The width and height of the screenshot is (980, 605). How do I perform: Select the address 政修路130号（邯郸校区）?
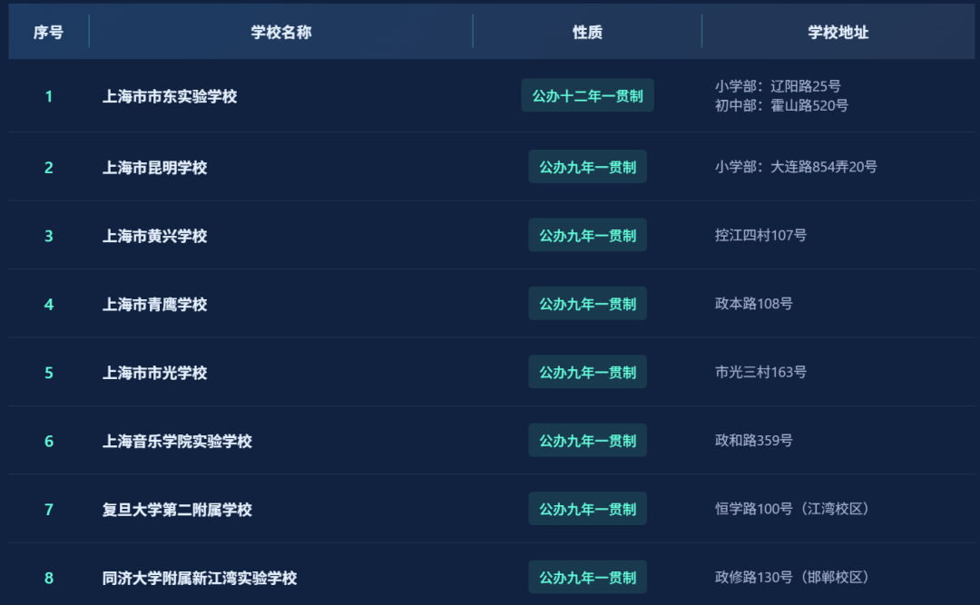click(x=792, y=578)
